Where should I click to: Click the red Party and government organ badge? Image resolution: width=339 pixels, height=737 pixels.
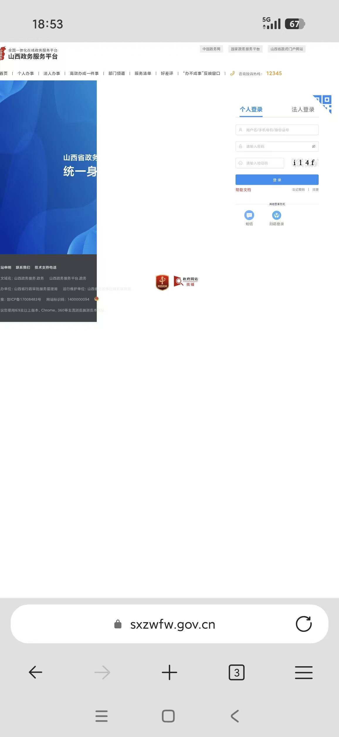coord(162,282)
